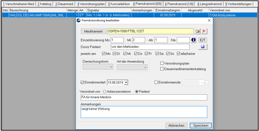Click the Info column header
Screen dimensions: 259x131
[x=6, y=10]
